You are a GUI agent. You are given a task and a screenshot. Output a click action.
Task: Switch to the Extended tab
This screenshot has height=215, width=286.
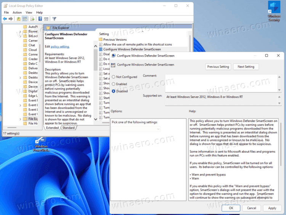coord(52,128)
